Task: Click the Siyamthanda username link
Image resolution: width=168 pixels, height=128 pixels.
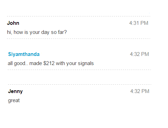Action: coord(24,54)
